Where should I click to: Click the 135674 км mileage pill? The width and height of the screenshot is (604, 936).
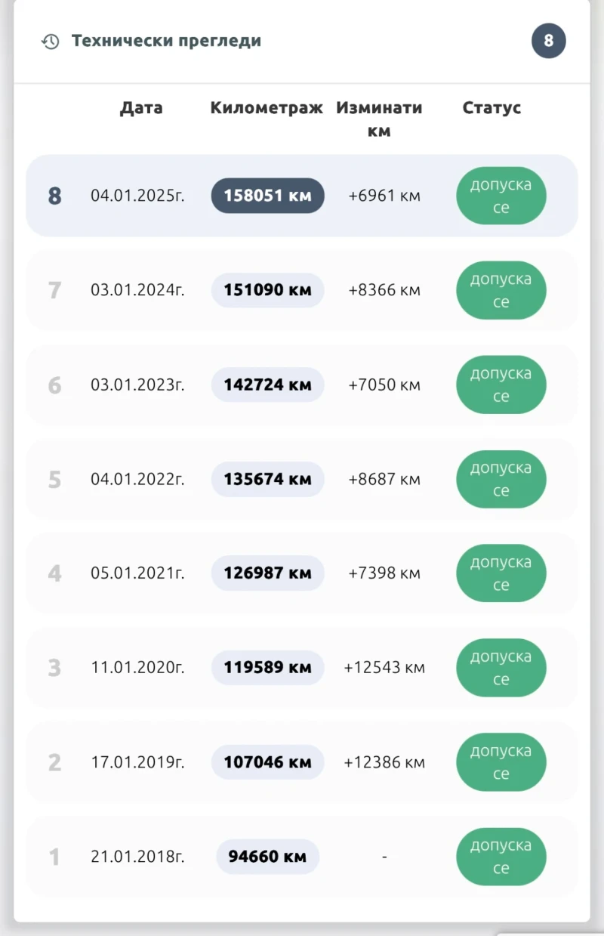pos(267,479)
